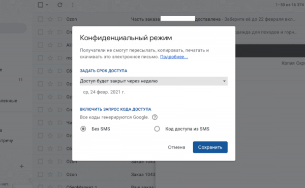The image size is (305, 188).
Task: Click the 'Сохранить' button
Action: click(210, 147)
